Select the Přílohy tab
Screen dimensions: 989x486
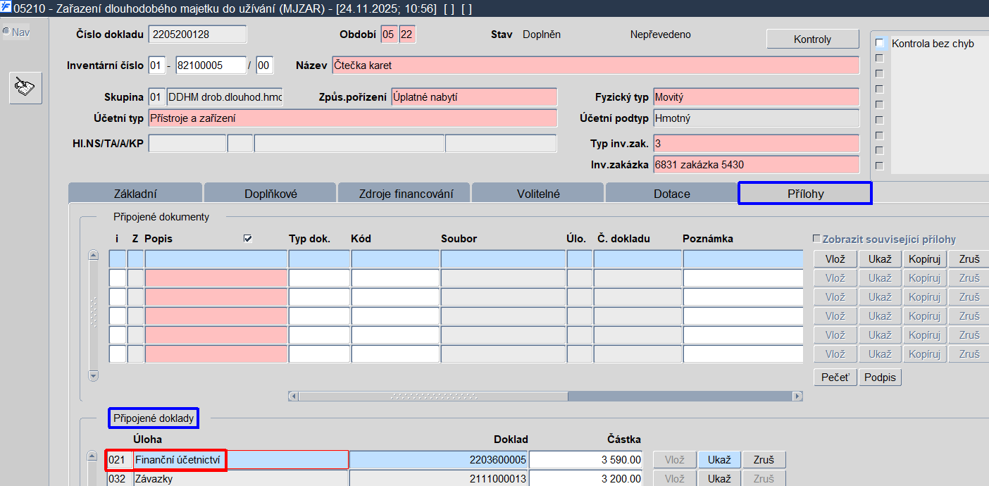pos(805,193)
